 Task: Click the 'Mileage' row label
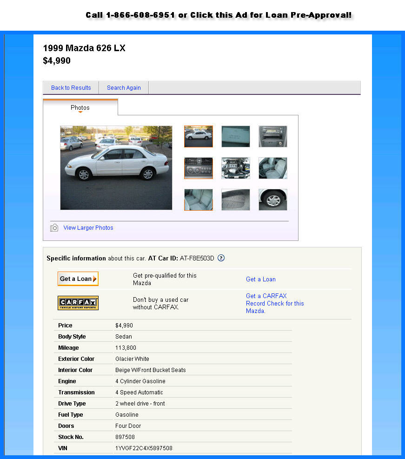(x=68, y=348)
